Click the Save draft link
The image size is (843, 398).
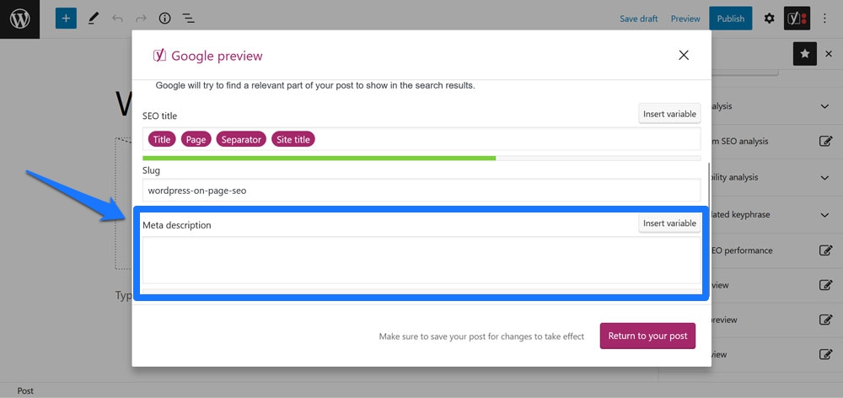point(639,19)
